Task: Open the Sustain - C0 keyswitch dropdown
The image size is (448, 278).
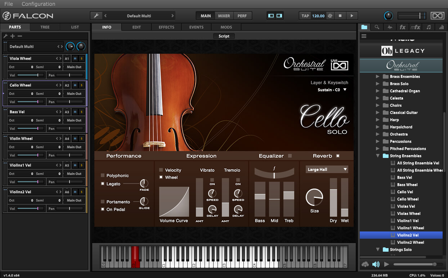Action: click(332, 90)
